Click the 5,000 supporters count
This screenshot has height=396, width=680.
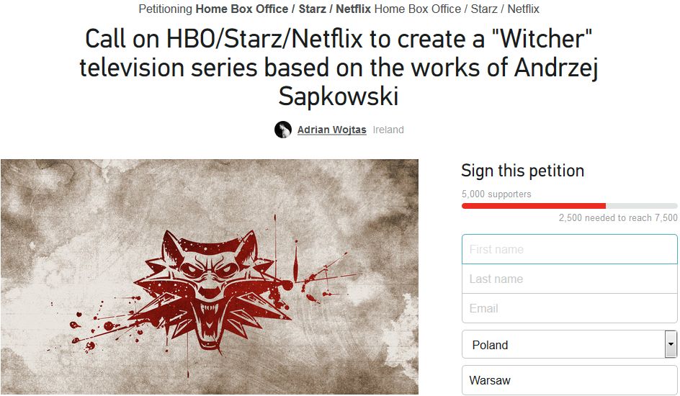click(496, 194)
